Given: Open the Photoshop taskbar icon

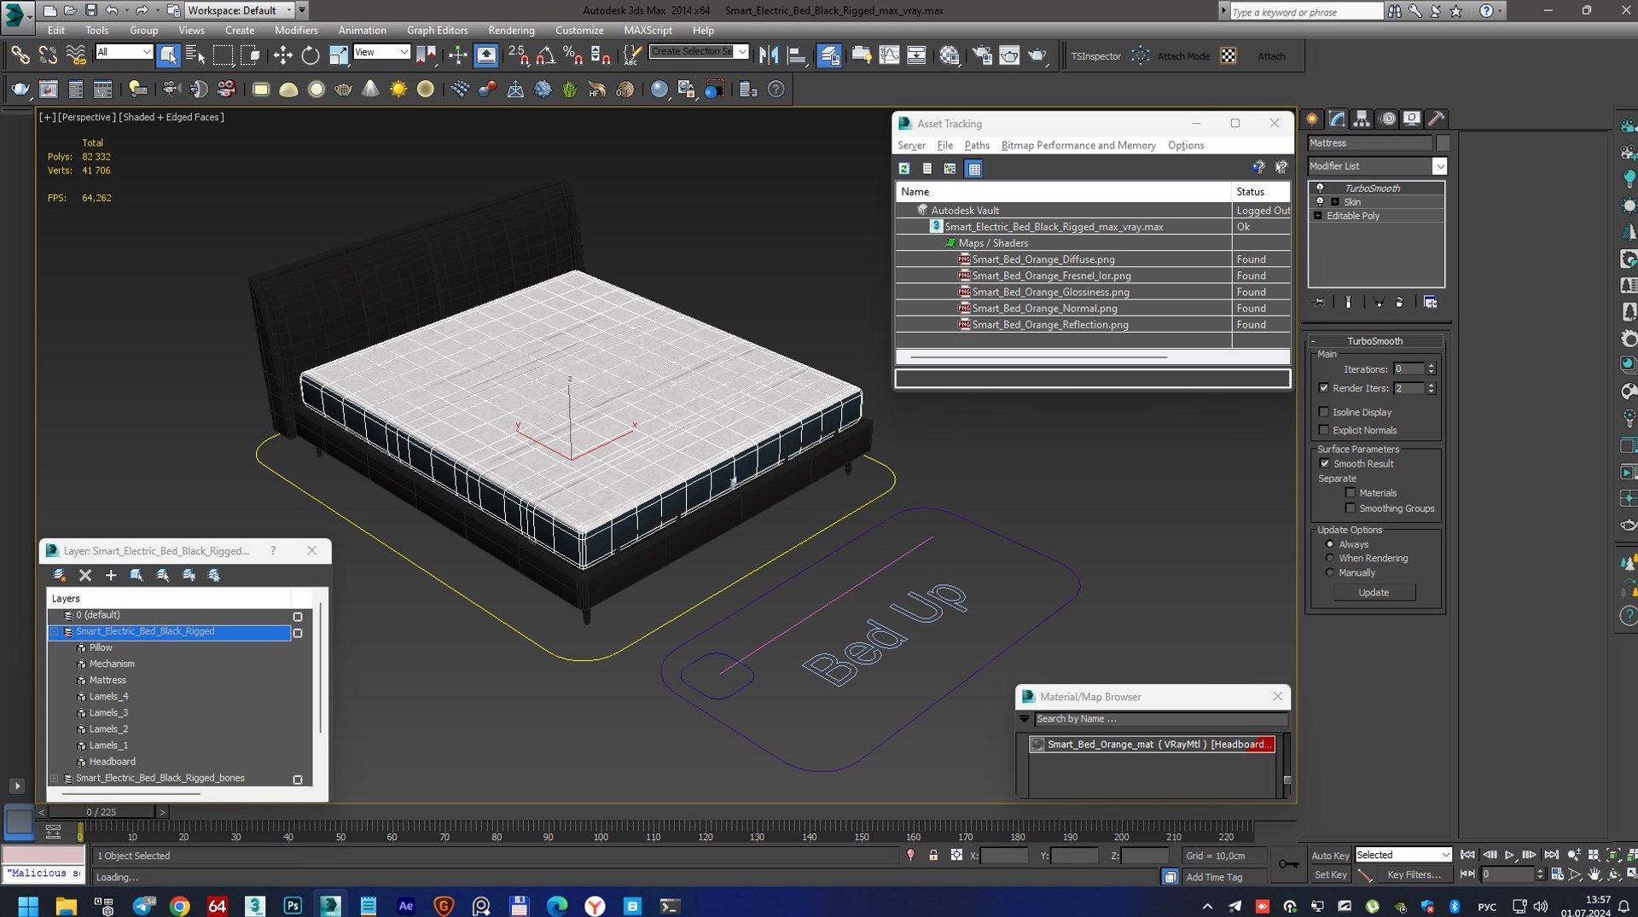Looking at the screenshot, I should [293, 905].
